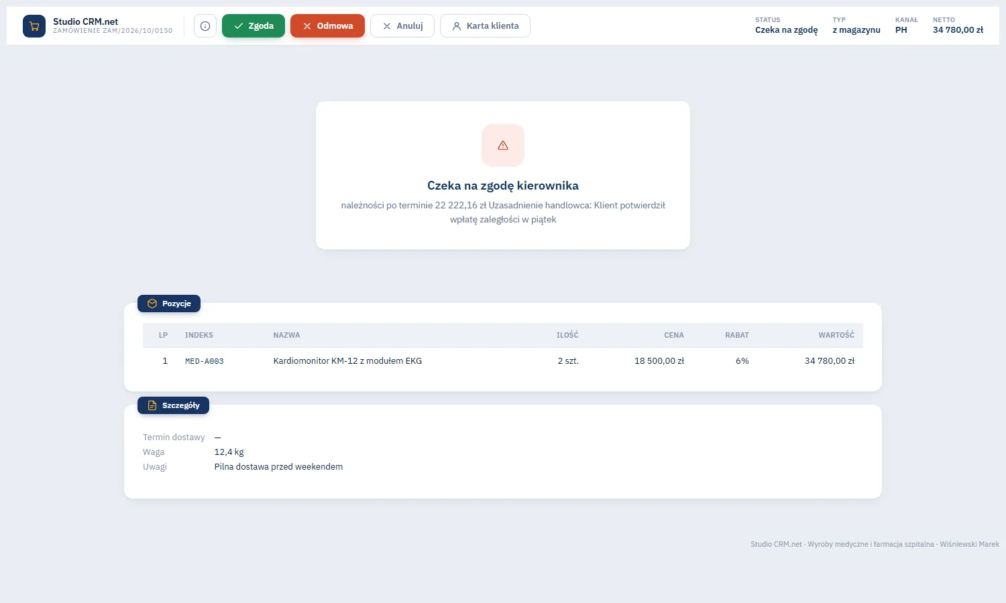Image resolution: width=1006 pixels, height=603 pixels.
Task: Click channel value PH
Action: tap(901, 30)
